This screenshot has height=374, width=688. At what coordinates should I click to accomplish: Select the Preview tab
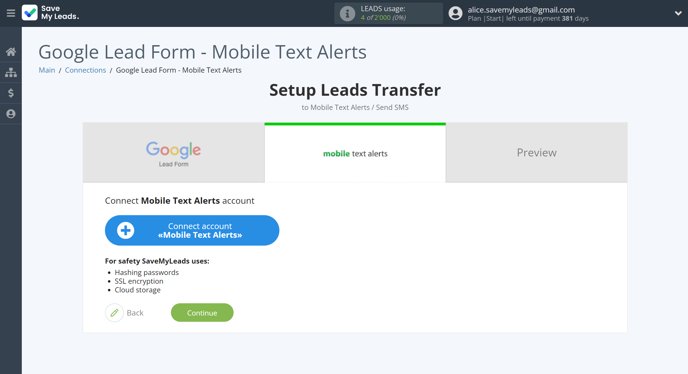537,152
